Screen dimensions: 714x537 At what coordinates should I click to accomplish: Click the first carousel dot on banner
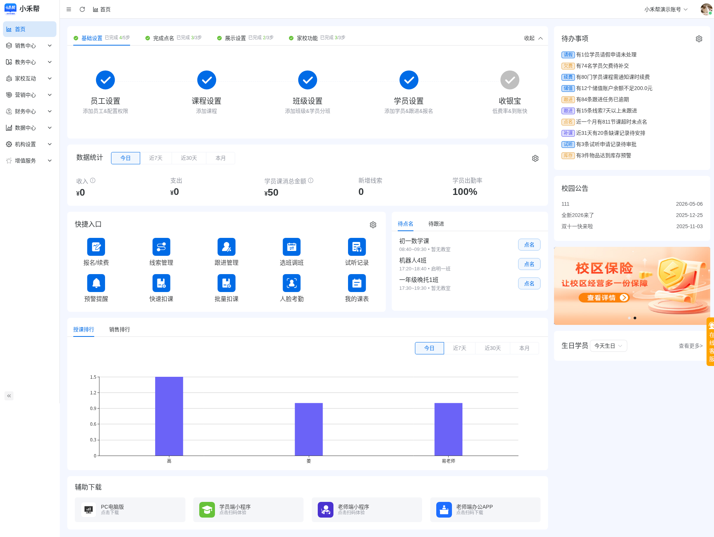[x=629, y=318]
